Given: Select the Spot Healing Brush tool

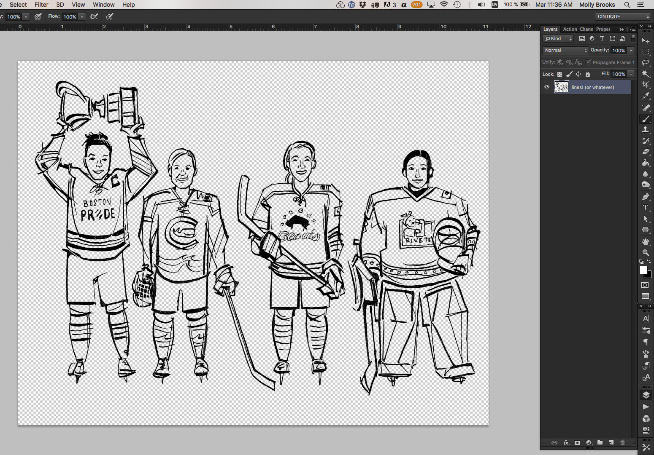Looking at the screenshot, I should (646, 108).
